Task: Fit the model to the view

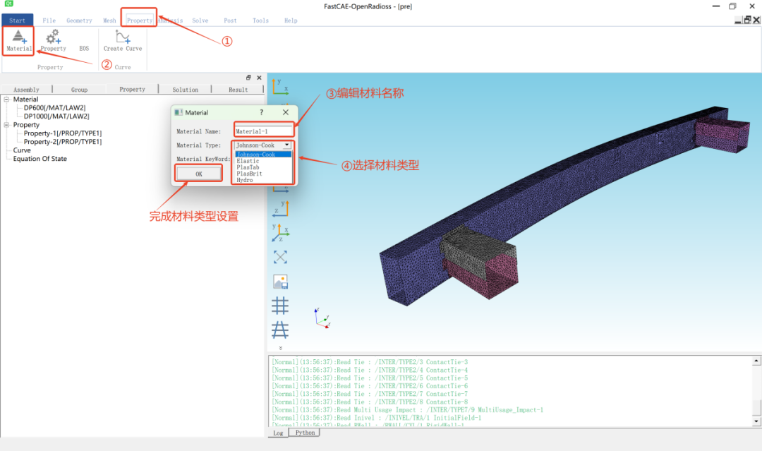Action: pos(280,257)
